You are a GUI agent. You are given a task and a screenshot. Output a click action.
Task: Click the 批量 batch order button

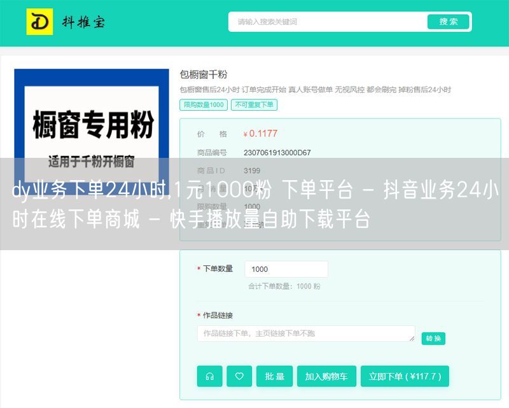[275, 376]
